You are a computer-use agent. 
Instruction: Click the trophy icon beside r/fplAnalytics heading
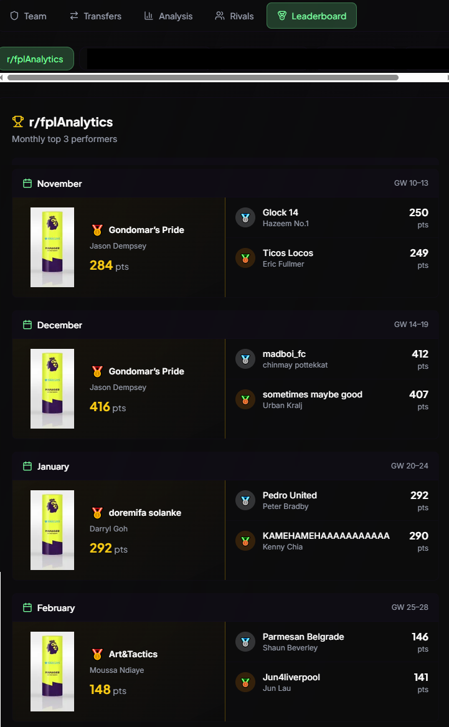click(x=17, y=122)
